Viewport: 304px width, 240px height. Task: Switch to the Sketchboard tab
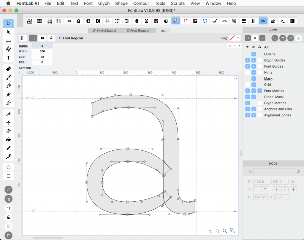105,30
